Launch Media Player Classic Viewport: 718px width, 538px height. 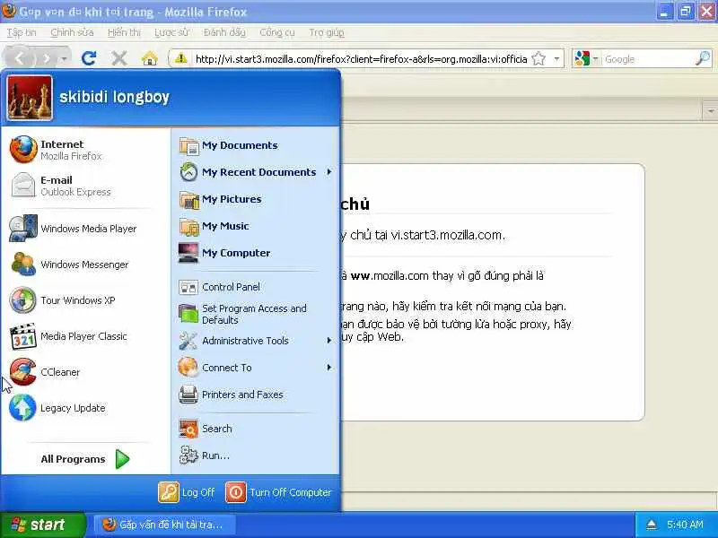86,336
